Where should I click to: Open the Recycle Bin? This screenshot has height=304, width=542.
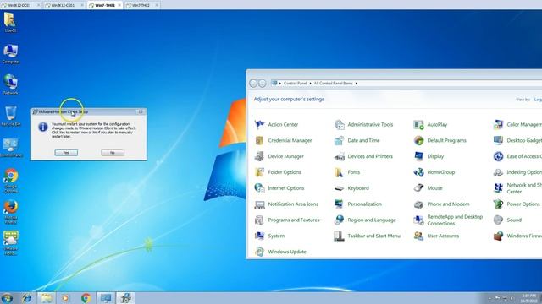coord(11,116)
